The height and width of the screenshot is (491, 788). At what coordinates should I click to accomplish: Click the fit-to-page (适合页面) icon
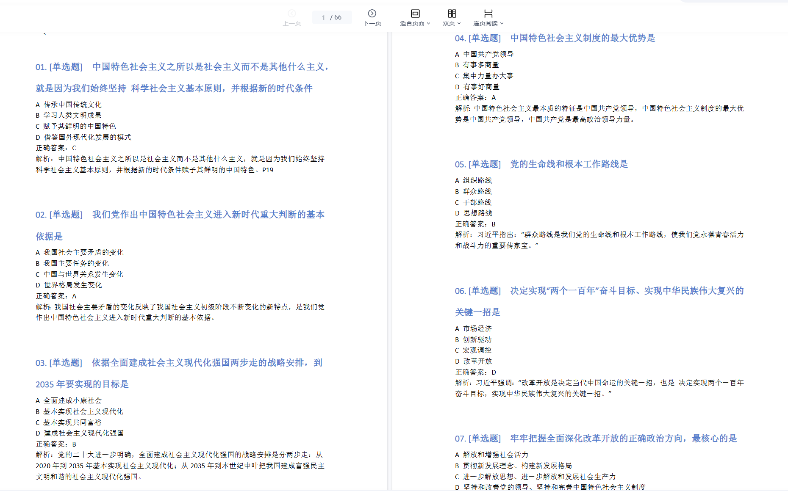[415, 14]
